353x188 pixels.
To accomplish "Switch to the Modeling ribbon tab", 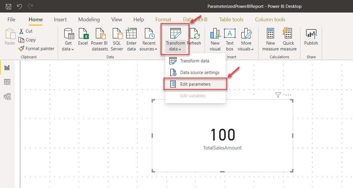I will tap(89, 19).
